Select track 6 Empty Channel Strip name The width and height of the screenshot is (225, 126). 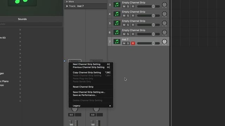(134, 30)
